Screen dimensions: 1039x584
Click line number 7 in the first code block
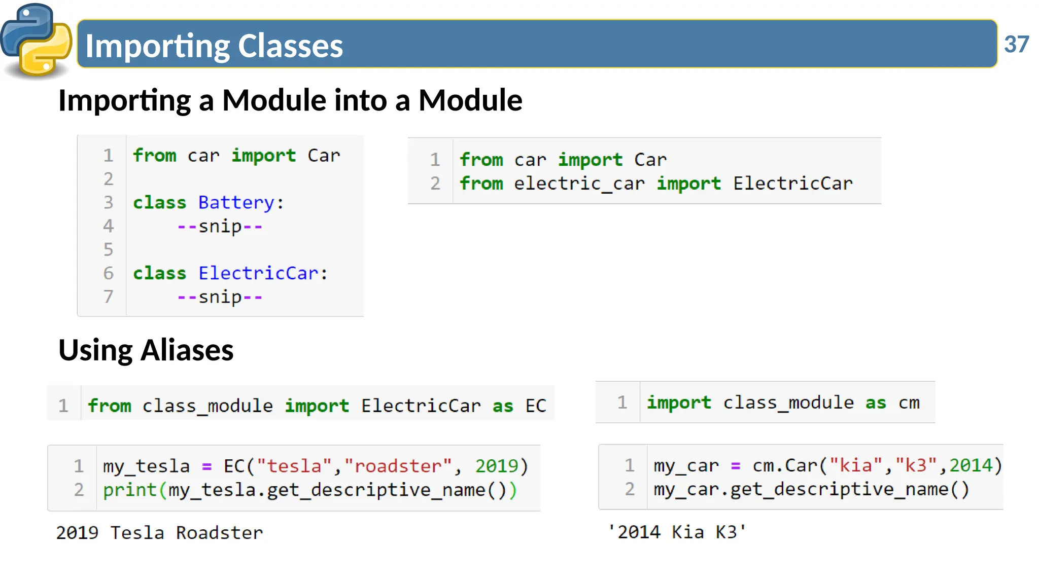click(x=109, y=297)
